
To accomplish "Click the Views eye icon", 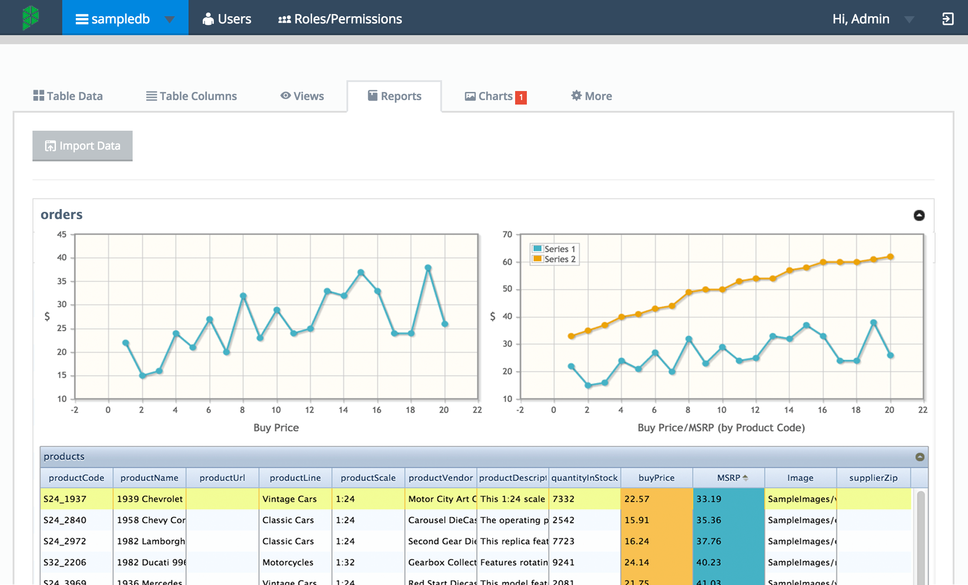I will (x=285, y=96).
